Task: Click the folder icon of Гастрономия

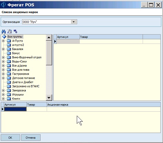Action: (x=9, y=74)
